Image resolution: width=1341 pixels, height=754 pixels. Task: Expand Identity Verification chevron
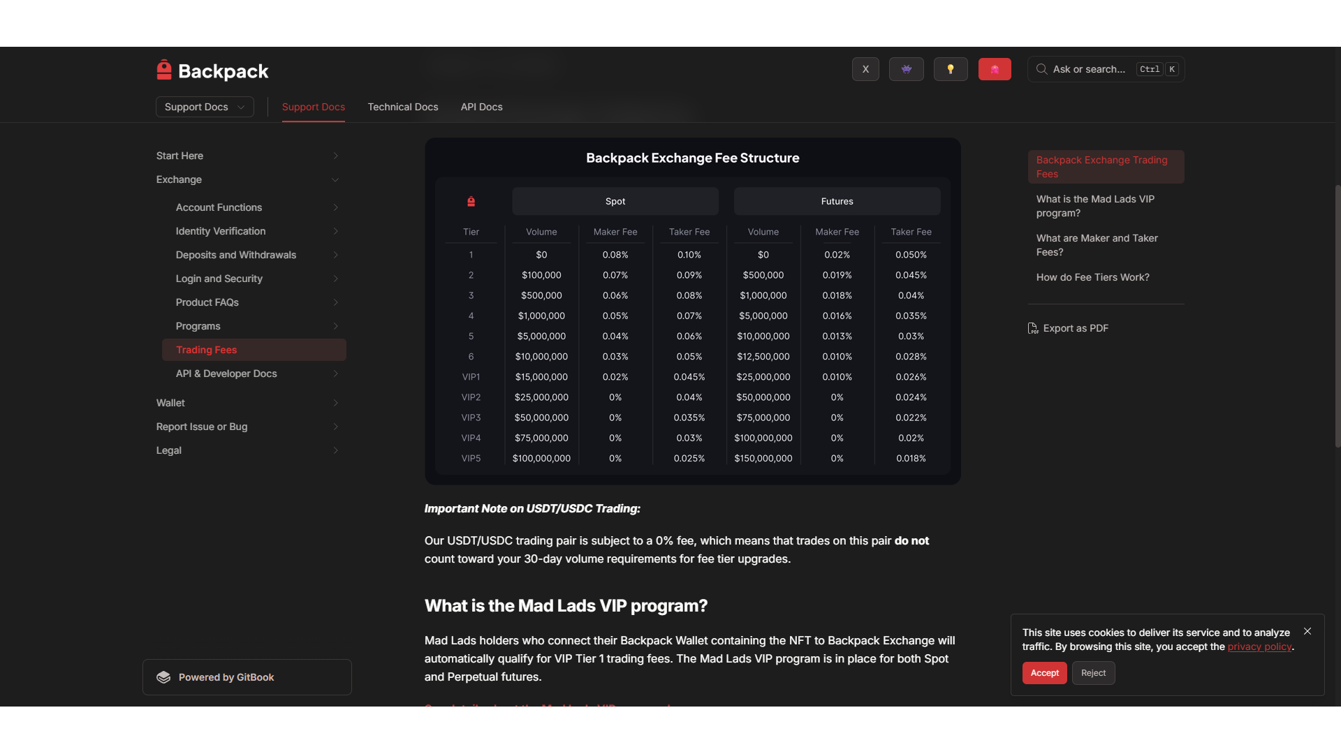click(x=335, y=231)
